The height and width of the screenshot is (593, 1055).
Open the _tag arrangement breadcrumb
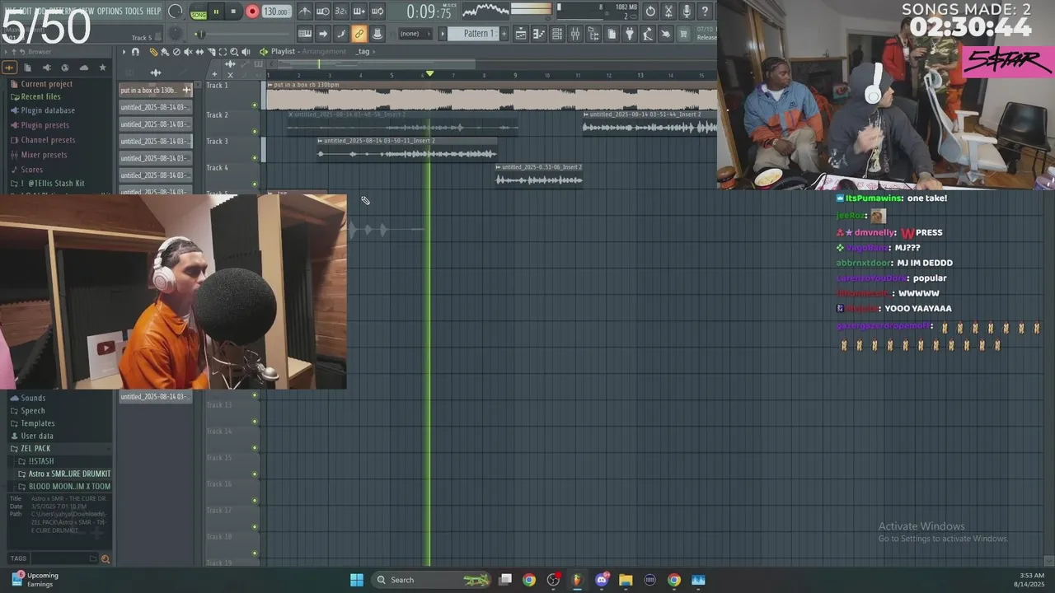pyautogui.click(x=363, y=52)
